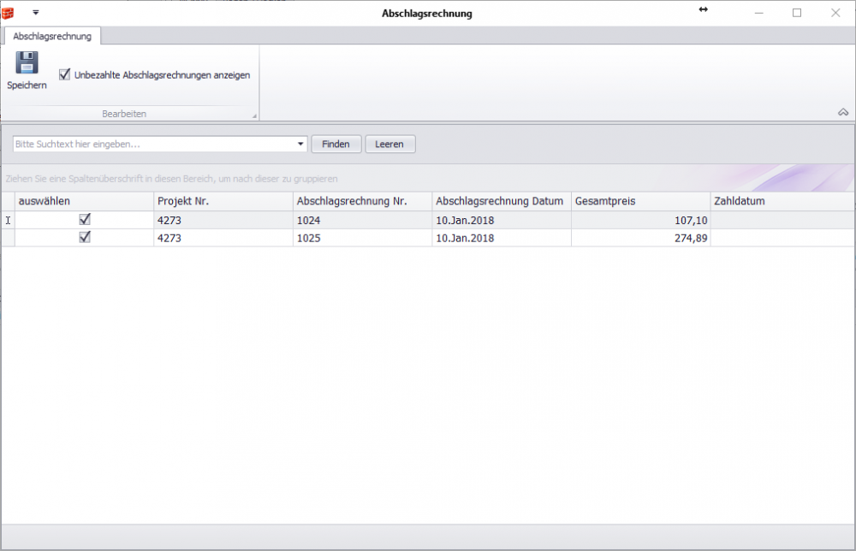The height and width of the screenshot is (551, 856).
Task: Click the row indicator of first row
Action: (x=9, y=220)
